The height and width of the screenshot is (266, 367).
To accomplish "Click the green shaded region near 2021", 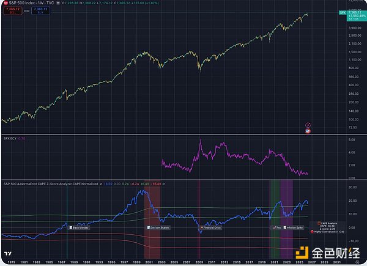I will click(x=275, y=220).
